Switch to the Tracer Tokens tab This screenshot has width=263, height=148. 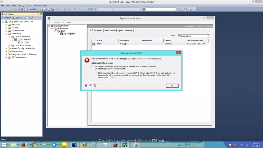pyautogui.click(x=110, y=31)
